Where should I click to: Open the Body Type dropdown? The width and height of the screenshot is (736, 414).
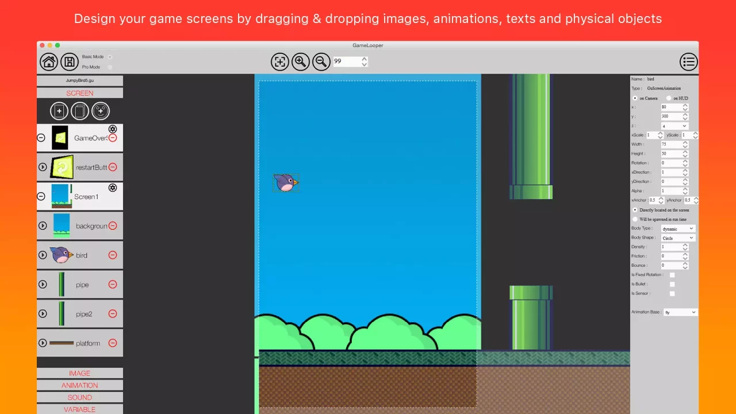[x=678, y=228]
